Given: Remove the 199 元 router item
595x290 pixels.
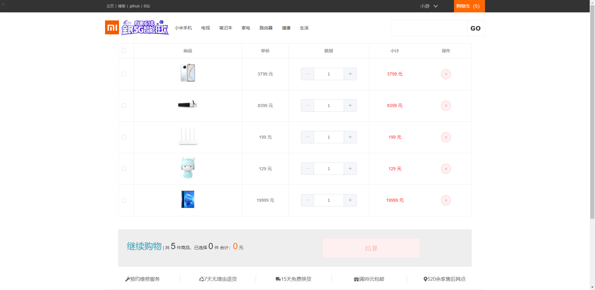Looking at the screenshot, I should 446,137.
